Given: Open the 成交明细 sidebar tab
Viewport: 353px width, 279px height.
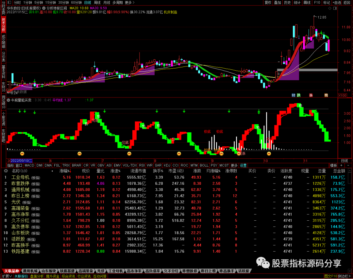Looking at the screenshot, I should [3, 41].
